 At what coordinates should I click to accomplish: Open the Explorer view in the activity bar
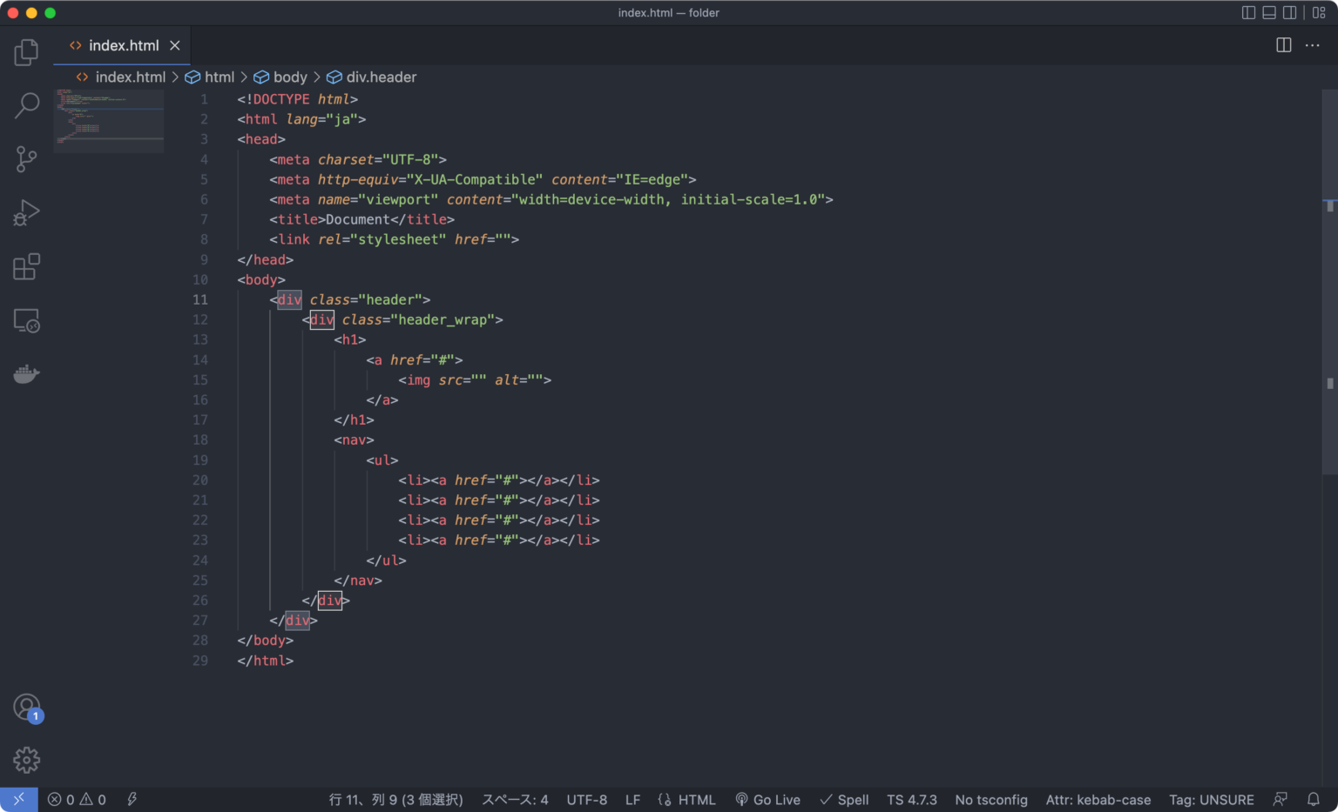click(x=26, y=51)
